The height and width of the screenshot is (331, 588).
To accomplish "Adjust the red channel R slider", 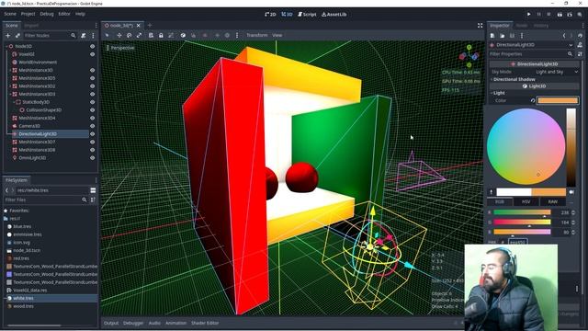I will coord(522,212).
